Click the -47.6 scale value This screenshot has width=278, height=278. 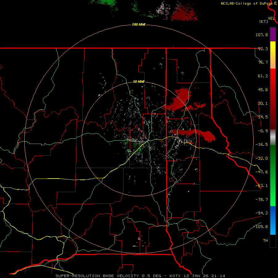(x=262, y=172)
